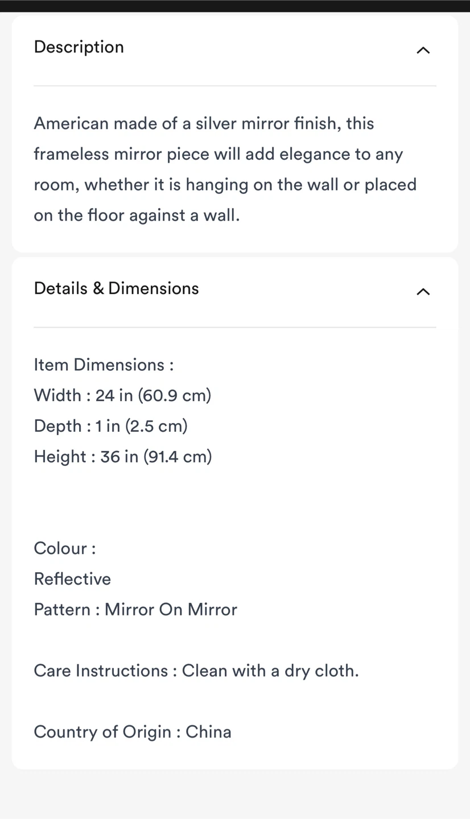
Task: Tap the Height 36 in measurement line
Action: click(x=123, y=457)
